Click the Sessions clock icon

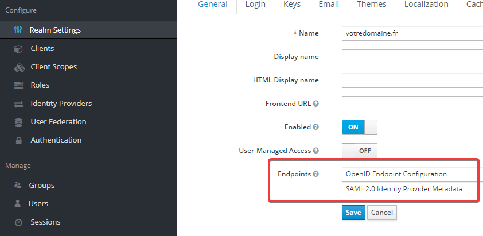click(18, 222)
